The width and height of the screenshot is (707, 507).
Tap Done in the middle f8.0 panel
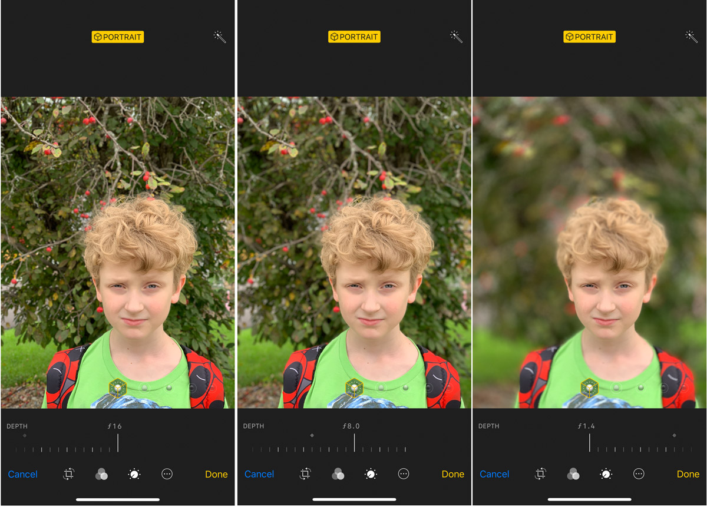click(453, 474)
